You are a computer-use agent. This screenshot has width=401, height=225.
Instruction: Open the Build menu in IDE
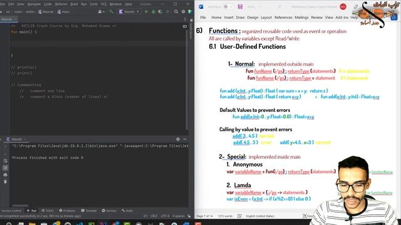pos(74,4)
